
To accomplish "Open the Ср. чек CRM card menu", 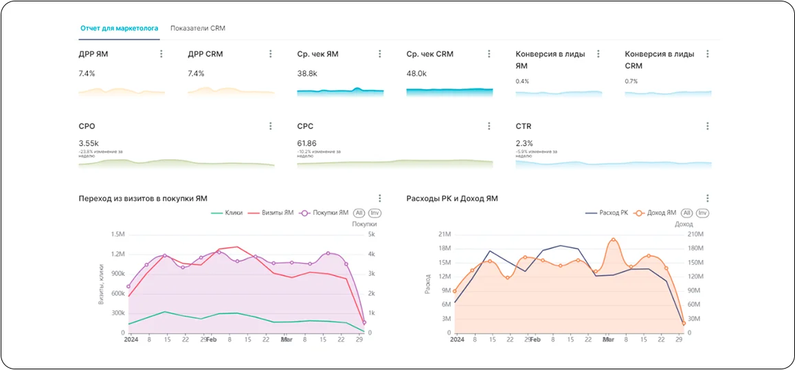I will tap(489, 54).
